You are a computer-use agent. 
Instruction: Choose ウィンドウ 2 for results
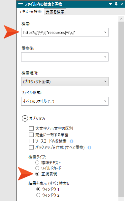coord(38,195)
